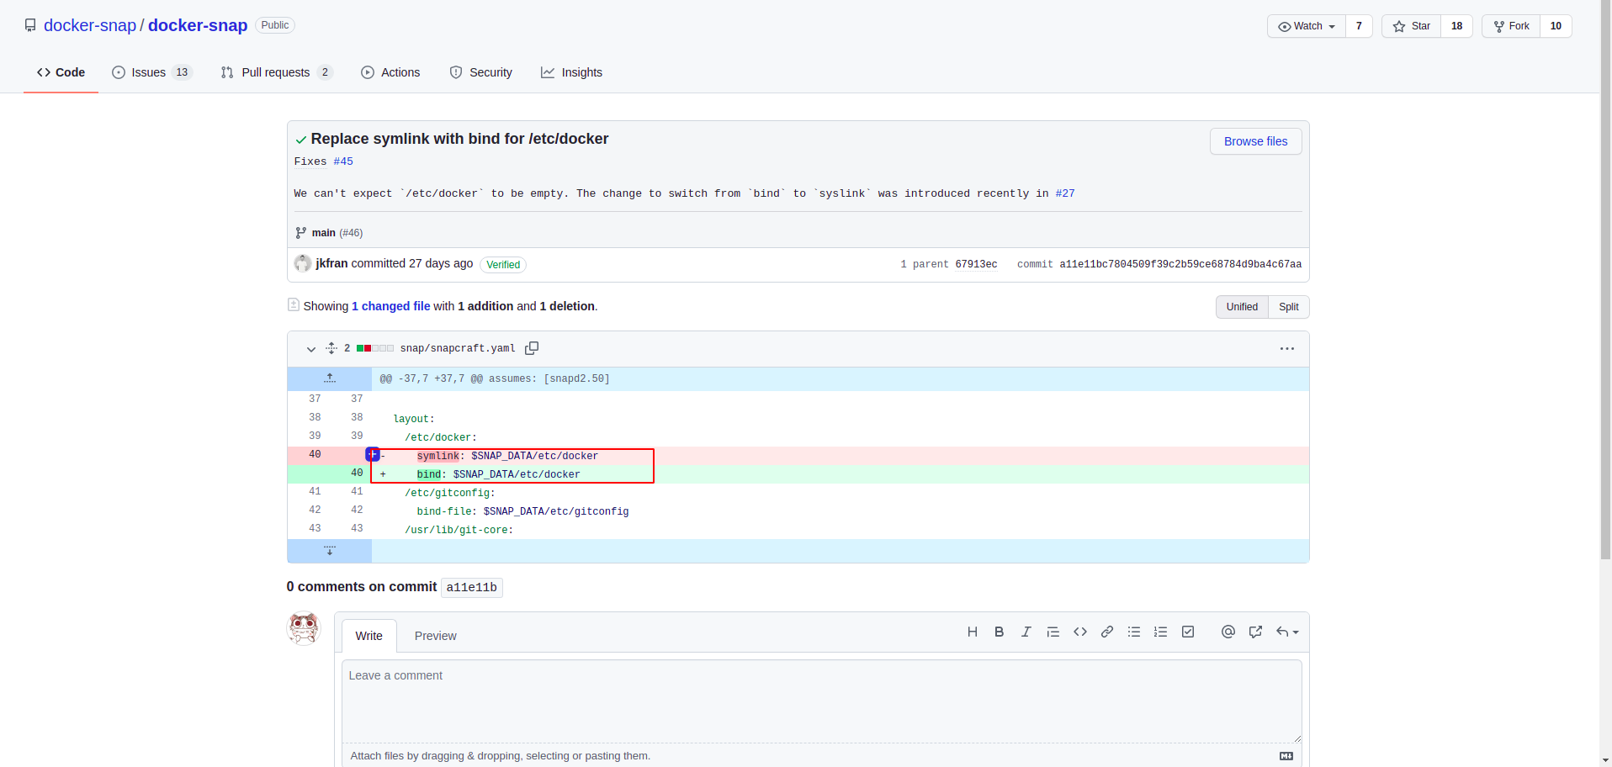
Task: Open saved replies dropdown
Action: click(1287, 632)
